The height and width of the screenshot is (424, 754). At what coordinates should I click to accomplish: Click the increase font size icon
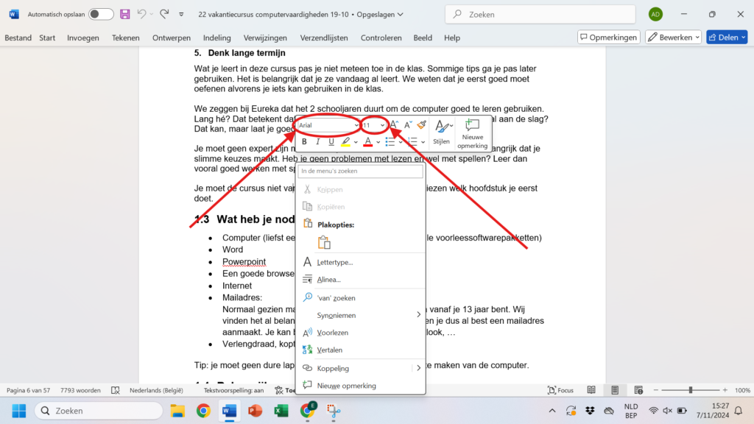[395, 125]
